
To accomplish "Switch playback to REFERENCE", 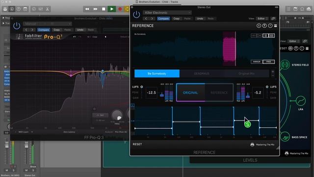I will click(219, 93).
